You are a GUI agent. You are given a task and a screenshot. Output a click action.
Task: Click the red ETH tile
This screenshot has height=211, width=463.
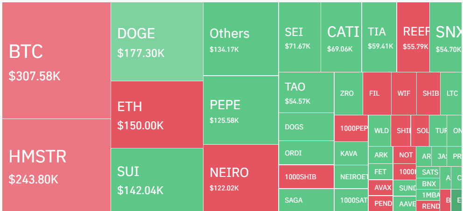[x=157, y=114]
